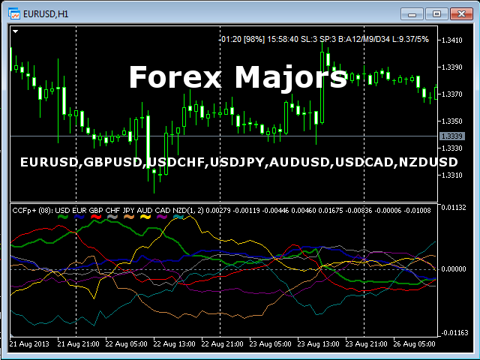Close the EURUSD,H1 chart window
The image size is (480, 360).
(459, 13)
